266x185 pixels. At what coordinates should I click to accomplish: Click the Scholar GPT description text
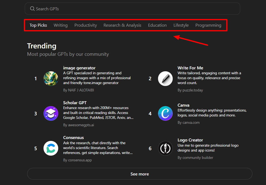(x=98, y=113)
